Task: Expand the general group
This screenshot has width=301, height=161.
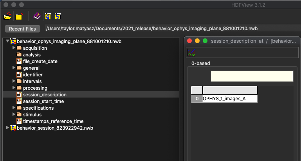Action: [14, 68]
